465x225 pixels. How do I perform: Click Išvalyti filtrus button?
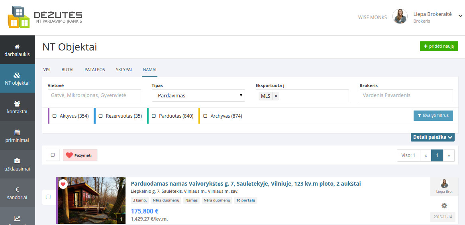(x=433, y=116)
